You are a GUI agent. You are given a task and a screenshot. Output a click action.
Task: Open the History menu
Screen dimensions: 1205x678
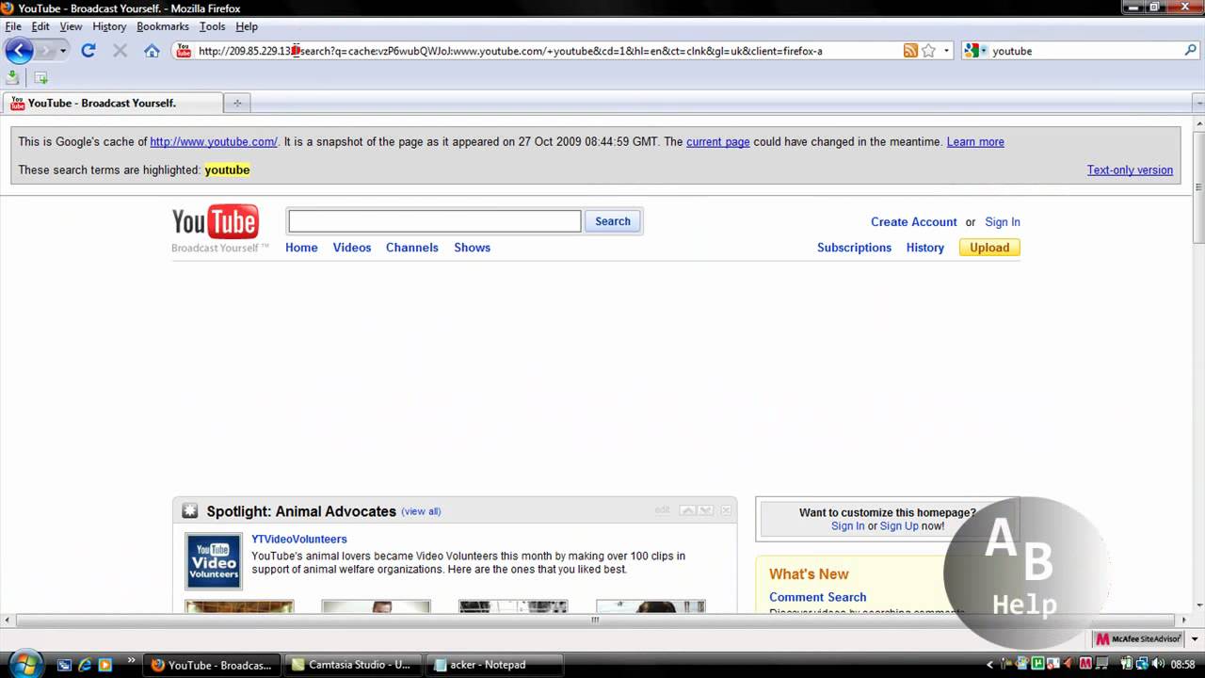[109, 26]
